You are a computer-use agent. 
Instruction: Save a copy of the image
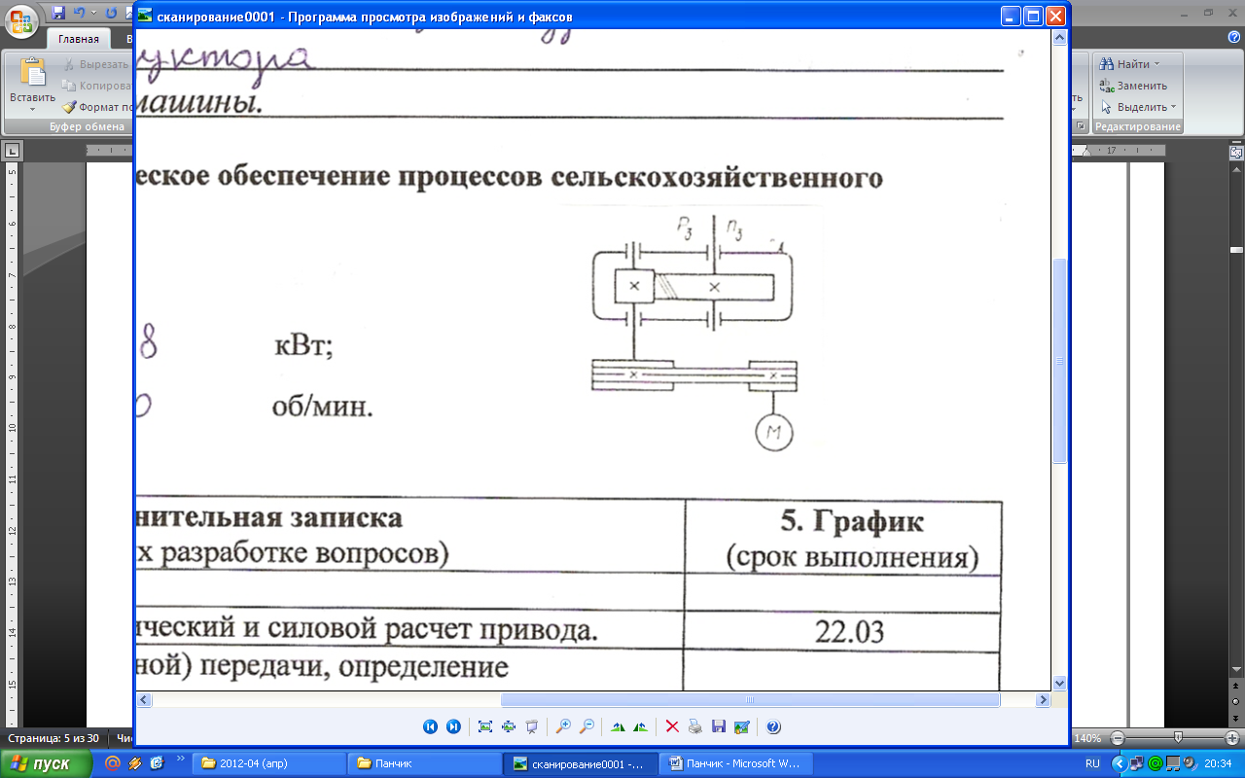(719, 726)
